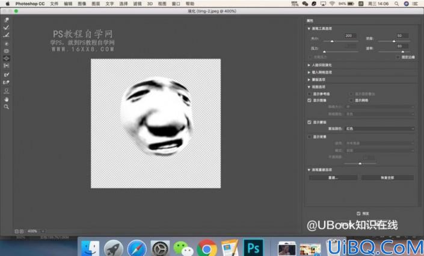Open System Preferences from the Dock
Viewport: 424px width, 256px height.
(160, 248)
